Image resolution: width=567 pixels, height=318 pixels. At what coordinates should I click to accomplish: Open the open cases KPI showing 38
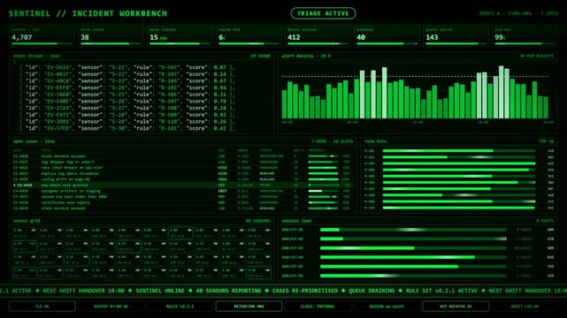click(x=111, y=35)
